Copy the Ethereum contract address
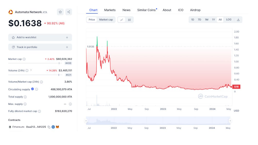This screenshot has height=145, width=258. click(x=49, y=127)
